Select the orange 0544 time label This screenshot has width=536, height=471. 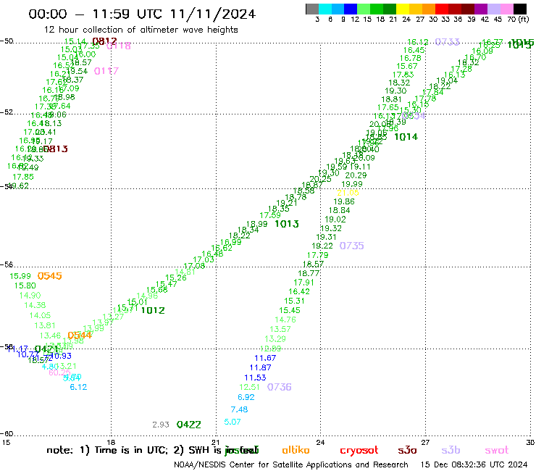click(x=80, y=335)
